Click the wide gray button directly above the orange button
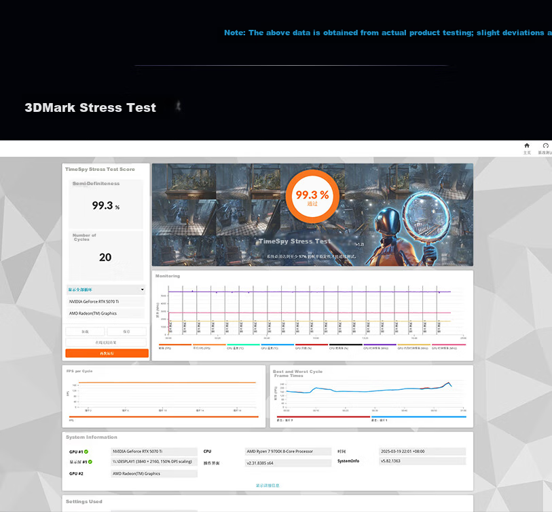552x512 pixels. (x=106, y=342)
